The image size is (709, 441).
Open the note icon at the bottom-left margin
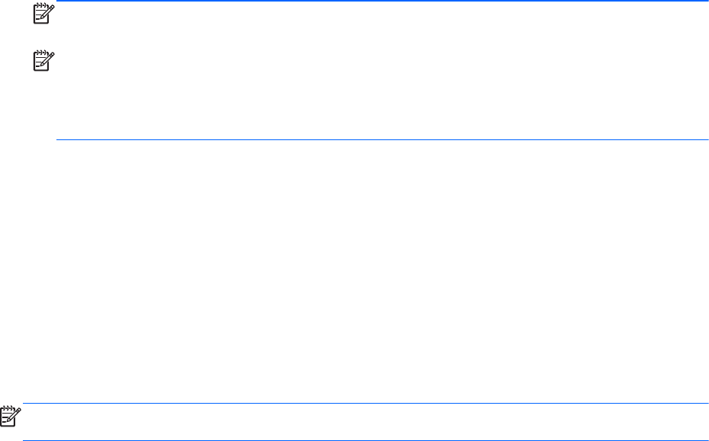click(x=11, y=416)
